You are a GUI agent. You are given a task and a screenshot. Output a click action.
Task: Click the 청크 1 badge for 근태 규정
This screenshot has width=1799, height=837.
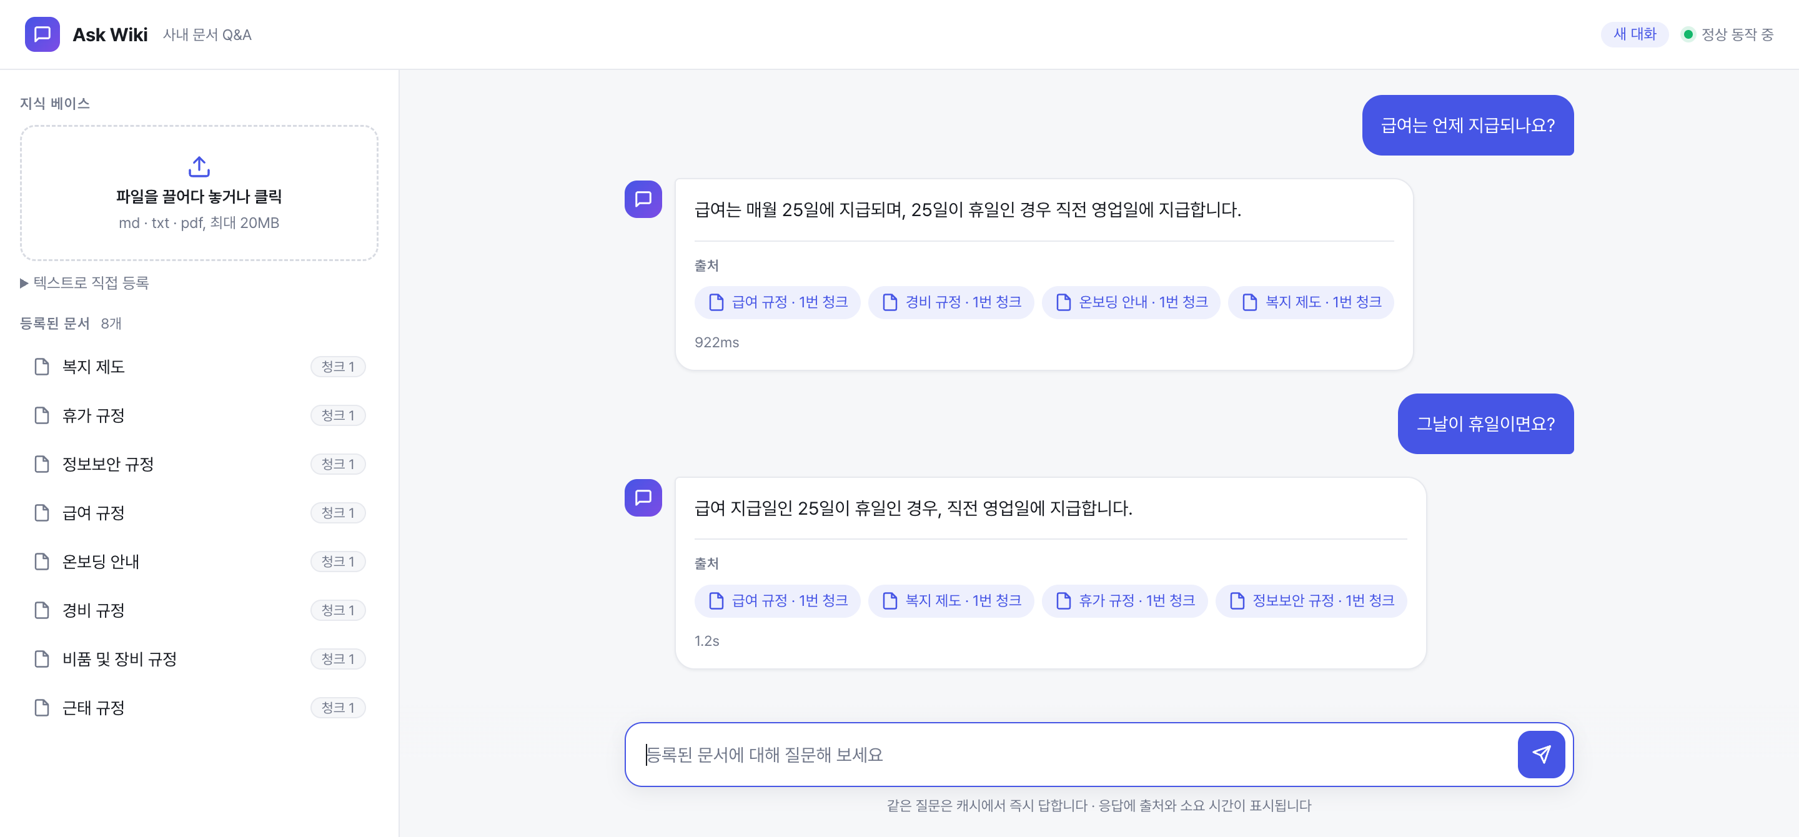tap(338, 708)
